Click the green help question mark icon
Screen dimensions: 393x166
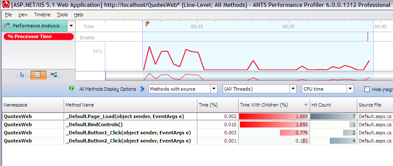pos(72,88)
